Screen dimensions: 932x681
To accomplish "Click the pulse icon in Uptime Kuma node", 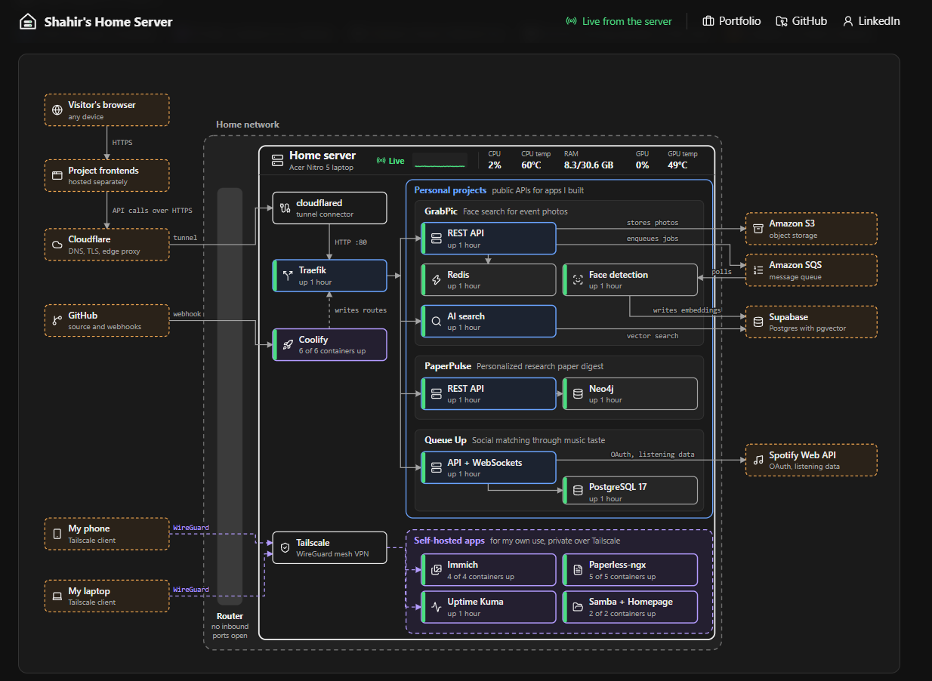I will (436, 607).
